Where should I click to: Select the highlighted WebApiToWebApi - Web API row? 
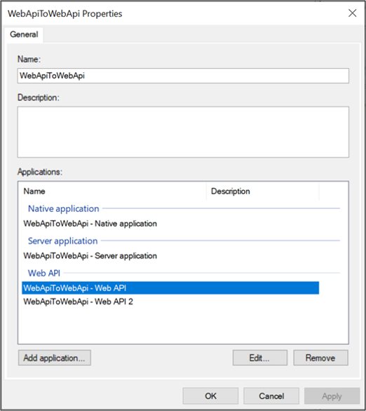coord(170,288)
